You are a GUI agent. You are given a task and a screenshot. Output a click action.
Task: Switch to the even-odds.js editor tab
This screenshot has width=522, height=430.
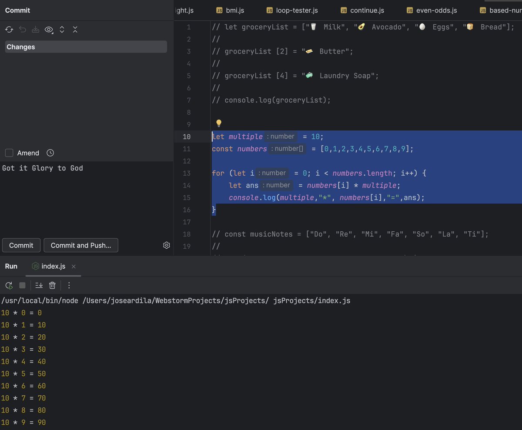431,10
